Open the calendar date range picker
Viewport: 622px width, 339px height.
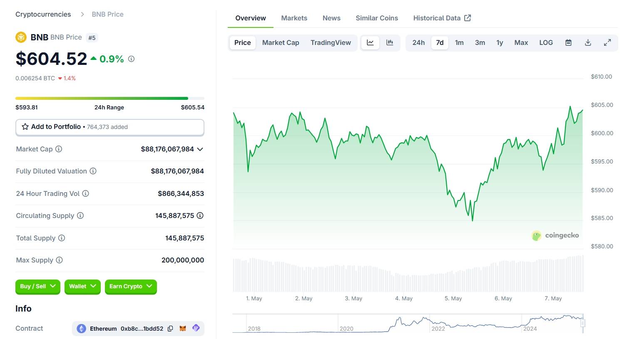pos(568,42)
